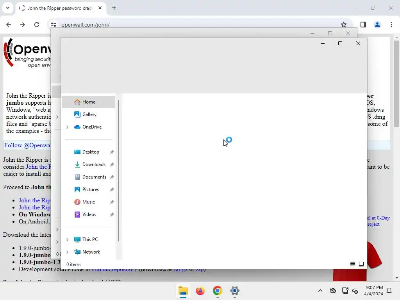Bookmark this page with the star icon
The image size is (400, 300).
(344, 25)
